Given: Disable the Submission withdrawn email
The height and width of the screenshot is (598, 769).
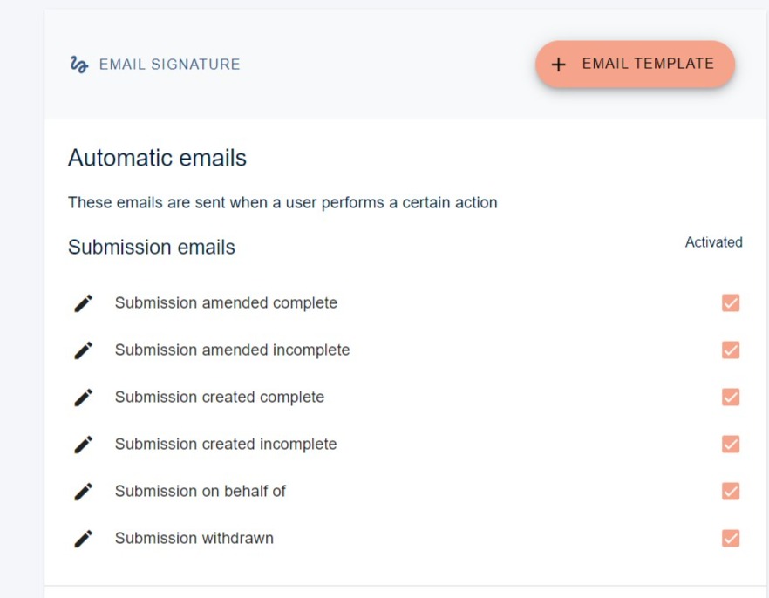Looking at the screenshot, I should (x=729, y=539).
